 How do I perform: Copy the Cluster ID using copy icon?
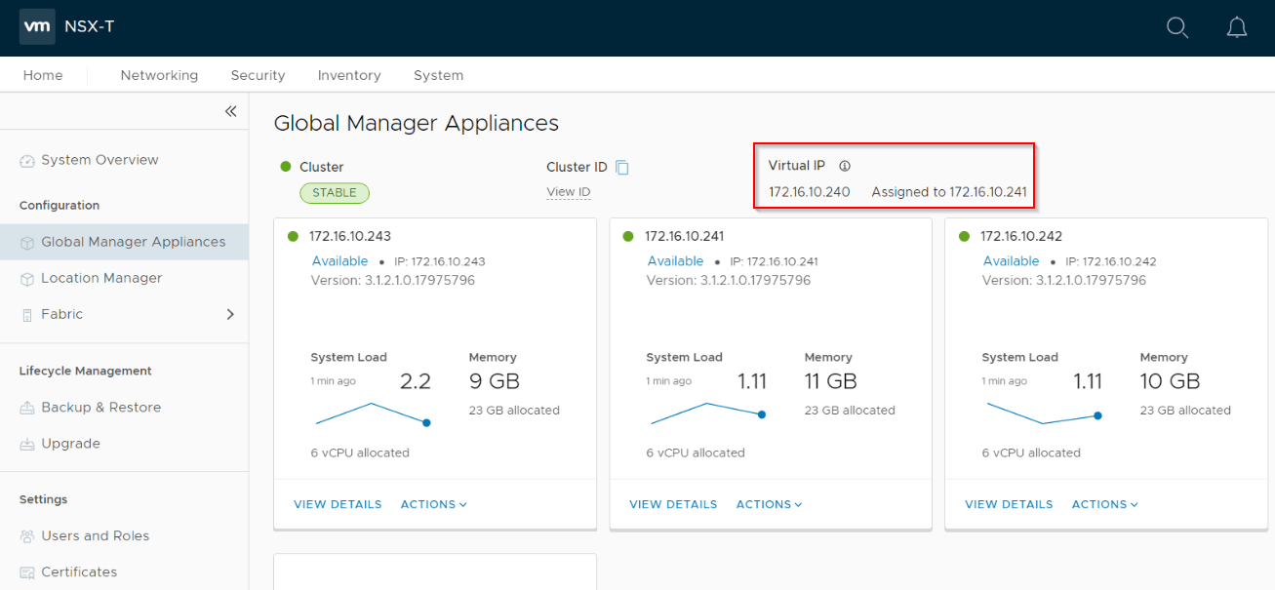pyautogui.click(x=621, y=167)
